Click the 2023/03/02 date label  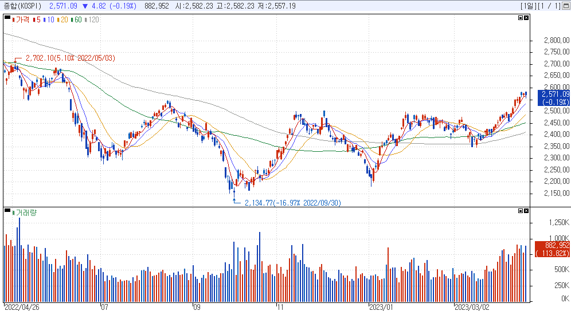[472, 307]
